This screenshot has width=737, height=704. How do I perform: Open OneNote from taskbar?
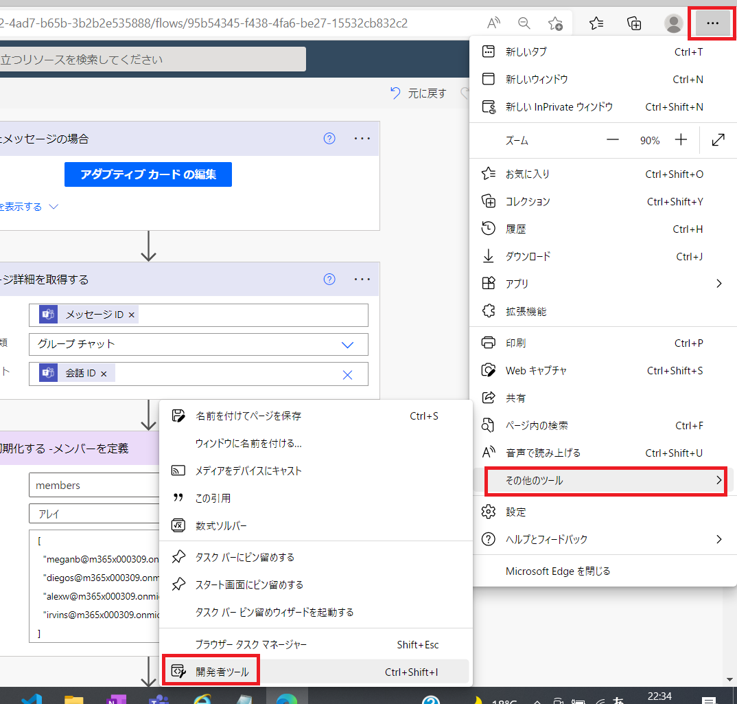116,699
